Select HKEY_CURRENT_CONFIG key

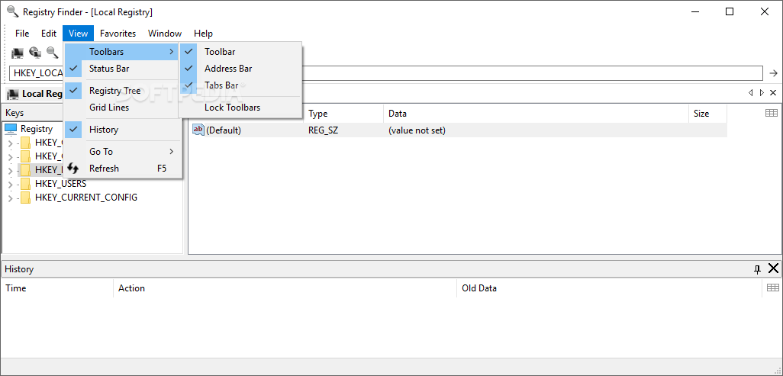click(86, 198)
